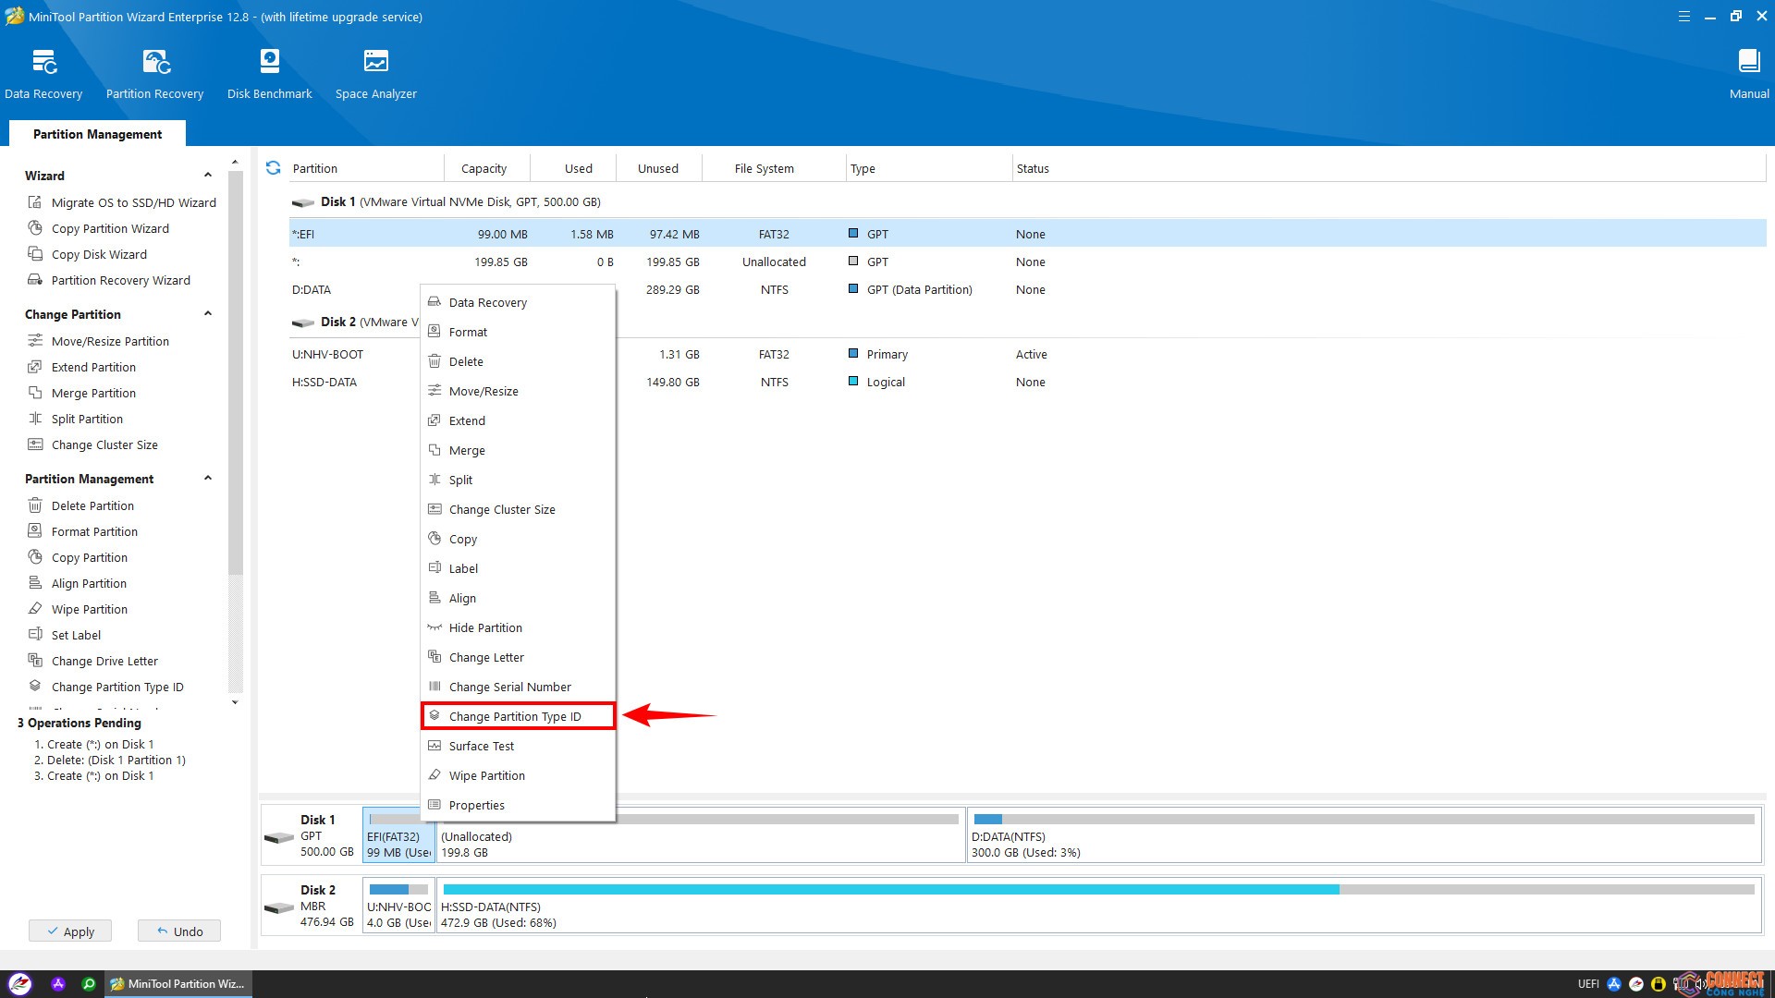Screen dimensions: 1775x998
Task: Select Surface Test in context menu
Action: pyautogui.click(x=518, y=746)
